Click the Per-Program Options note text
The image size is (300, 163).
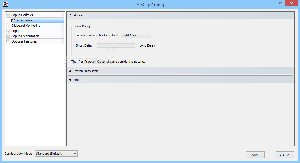pyautogui.click(x=108, y=62)
